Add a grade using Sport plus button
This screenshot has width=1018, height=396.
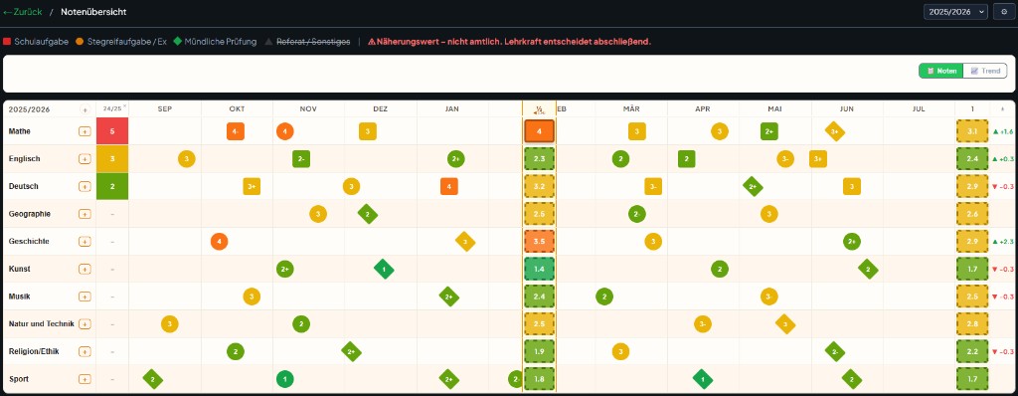click(85, 379)
